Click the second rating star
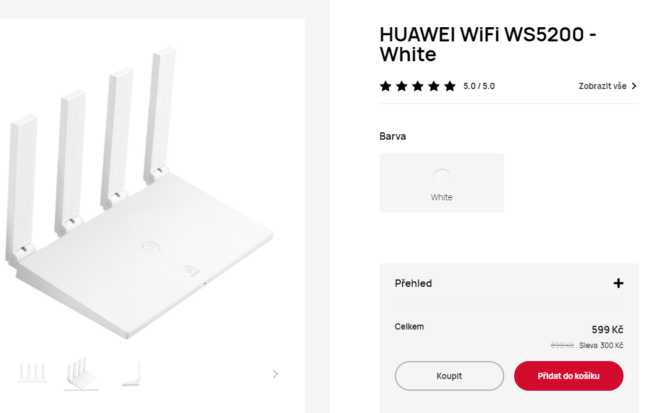The image size is (647, 413). pyautogui.click(x=402, y=86)
